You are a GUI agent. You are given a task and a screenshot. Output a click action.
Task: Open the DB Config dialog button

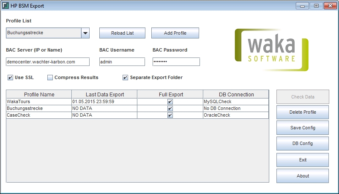(x=303, y=143)
